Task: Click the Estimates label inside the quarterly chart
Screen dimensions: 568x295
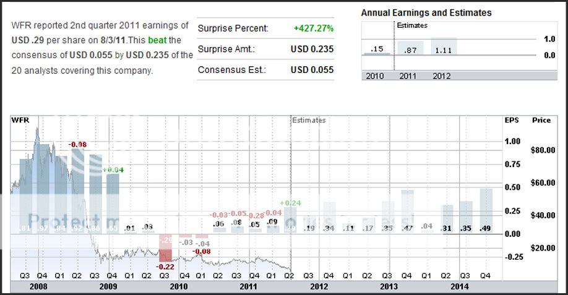Action: click(x=309, y=120)
